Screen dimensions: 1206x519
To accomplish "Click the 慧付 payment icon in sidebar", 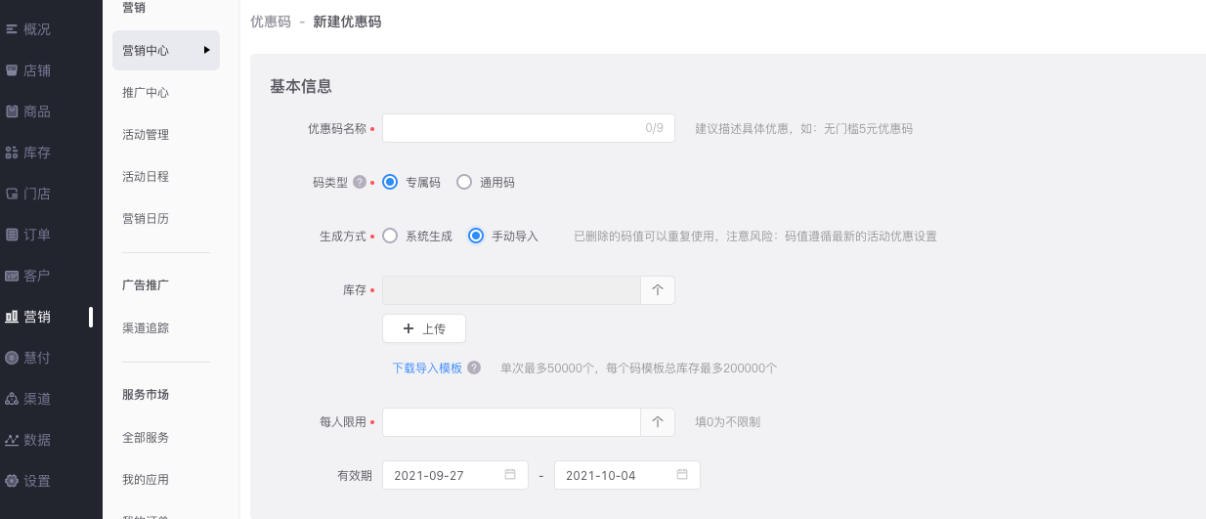I will 12,358.
